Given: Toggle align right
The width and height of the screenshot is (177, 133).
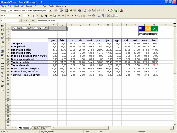Looking at the screenshot, I should point(59,16).
